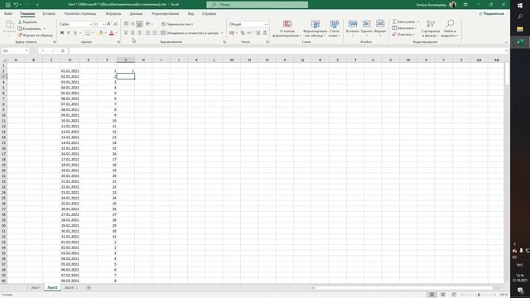Open the font name dropdown (Calibri)
530x298 pixels.
[x=91, y=24]
